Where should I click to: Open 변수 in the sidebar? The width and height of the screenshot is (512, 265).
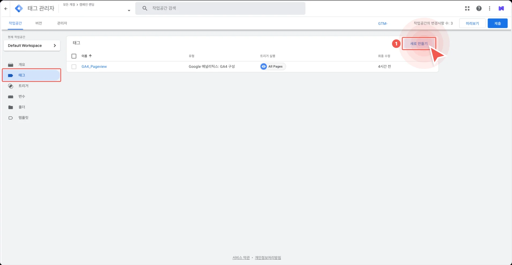click(22, 97)
